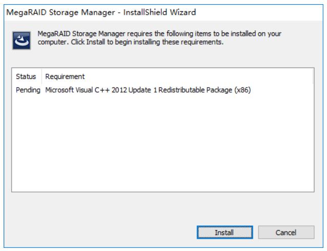
Task: Click the Pending status cell
Action: 28,90
